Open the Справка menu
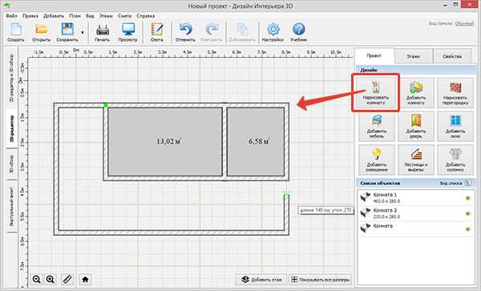The height and width of the screenshot is (291, 481). pos(146,16)
